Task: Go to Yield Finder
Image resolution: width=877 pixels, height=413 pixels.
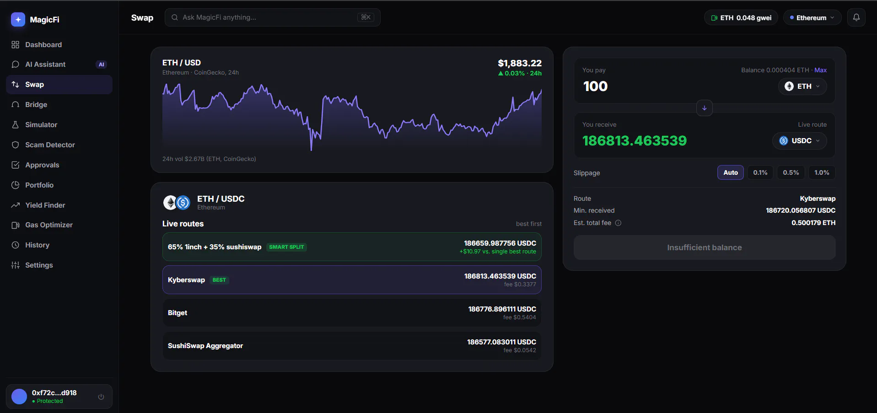Action: point(59,205)
